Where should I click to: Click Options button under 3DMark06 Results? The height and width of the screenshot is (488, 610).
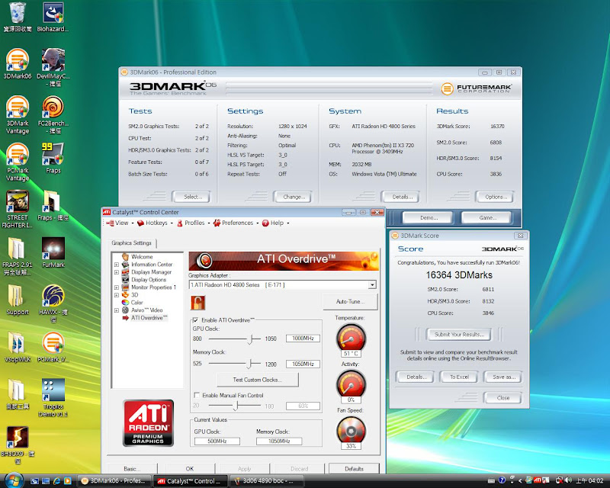(495, 197)
